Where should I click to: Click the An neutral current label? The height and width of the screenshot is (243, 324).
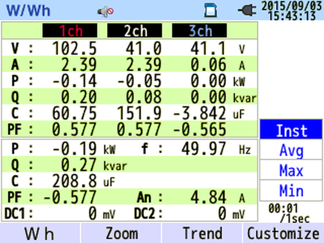[x=144, y=197]
